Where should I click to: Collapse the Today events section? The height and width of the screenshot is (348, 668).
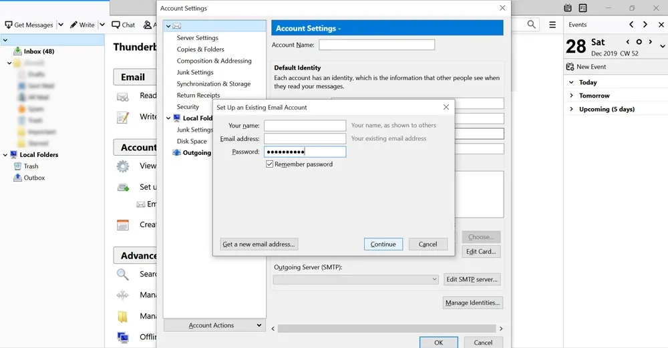[571, 82]
